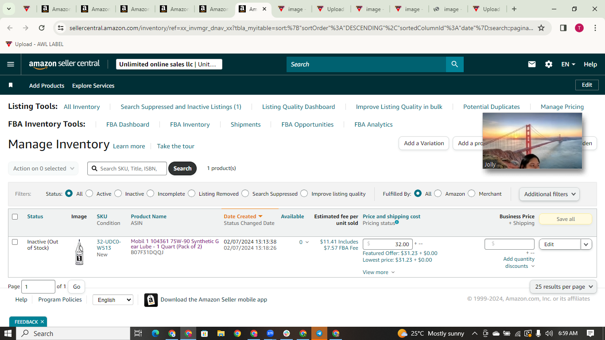
Task: Expand the Available quantity chevron
Action: 307,242
